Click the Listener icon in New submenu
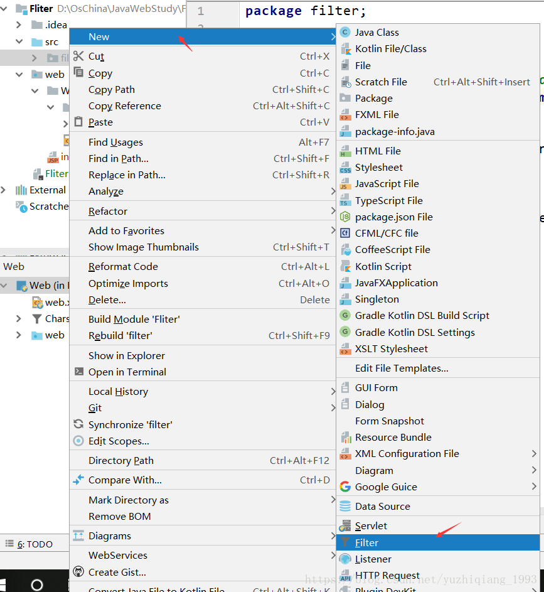This screenshot has width=544, height=592. click(345, 559)
